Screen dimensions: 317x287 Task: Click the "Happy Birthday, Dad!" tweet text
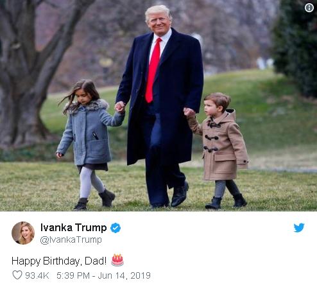click(59, 261)
